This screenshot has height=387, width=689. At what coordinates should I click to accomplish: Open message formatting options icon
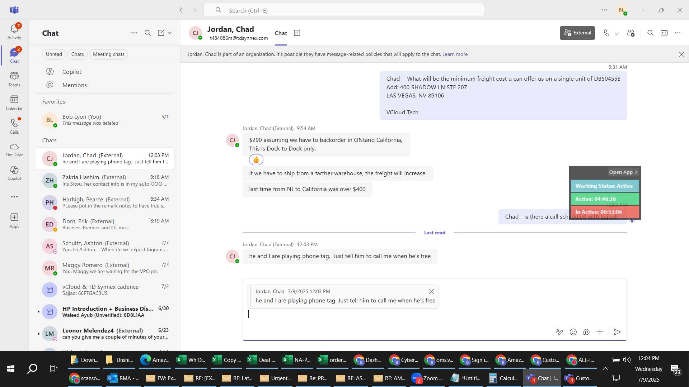(559, 332)
